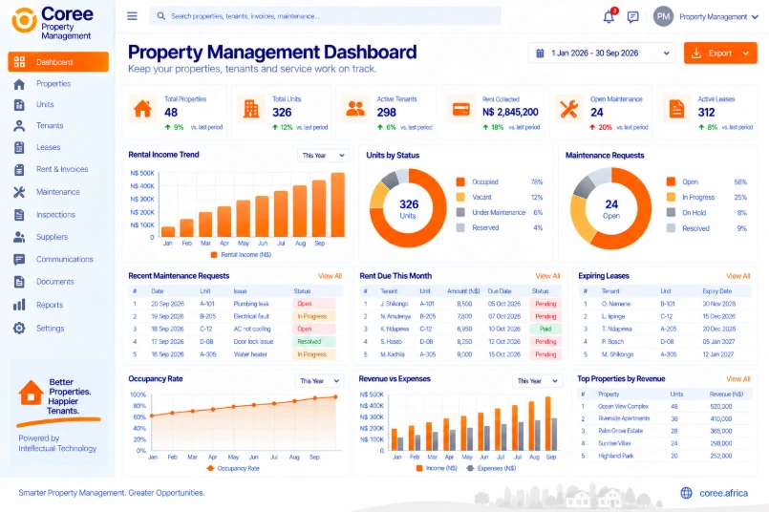This screenshot has width=769, height=512.
Task: Open Documents menu item
Action: tap(55, 282)
